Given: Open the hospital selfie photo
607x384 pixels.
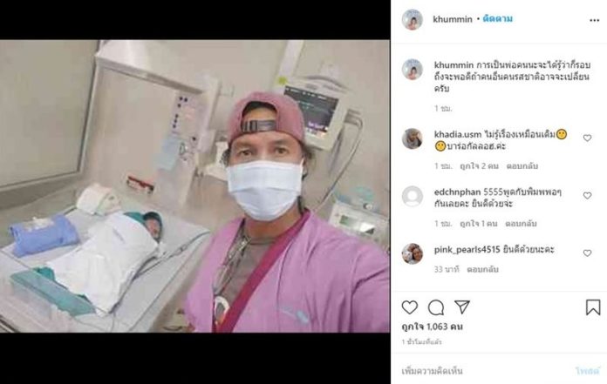Looking at the screenshot, I should tap(195, 185).
